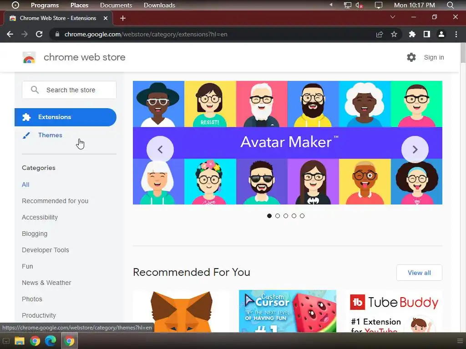Open the Avatar Maker banner
Viewport: 466px width, 349px height.
pos(288,142)
